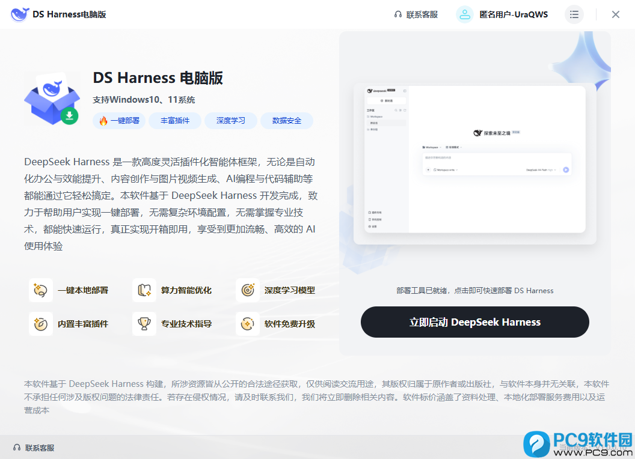This screenshot has width=635, height=459.
Task: Click the 软件免费升级 label
Action: 290,324
